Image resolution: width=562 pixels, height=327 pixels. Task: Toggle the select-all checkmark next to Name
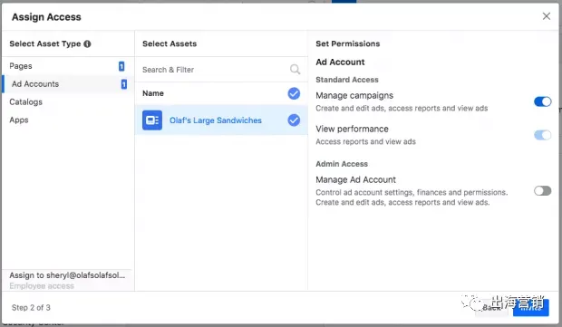[294, 93]
